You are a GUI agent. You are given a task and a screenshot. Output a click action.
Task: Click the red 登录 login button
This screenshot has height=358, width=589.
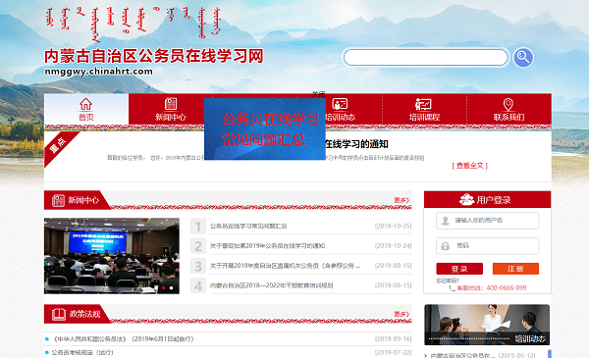[x=459, y=269]
